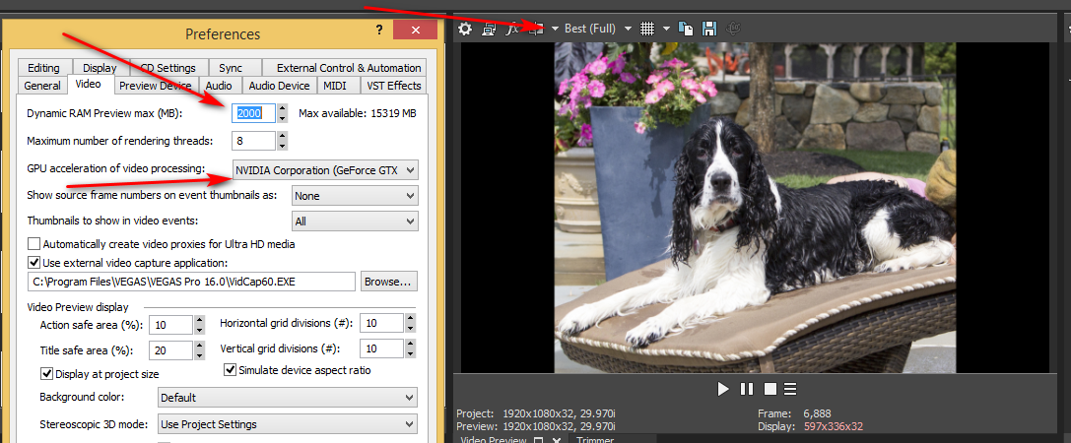Click the VidCap60.EXE path field
The image size is (1071, 443).
pyautogui.click(x=191, y=282)
